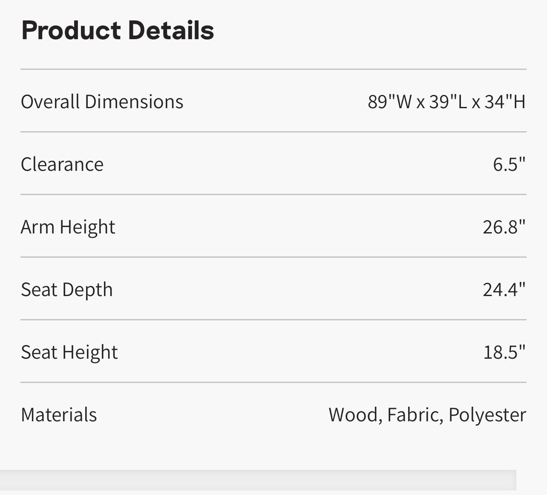Click the 26.8" arm height value
This screenshot has height=495, width=547.
point(504,227)
